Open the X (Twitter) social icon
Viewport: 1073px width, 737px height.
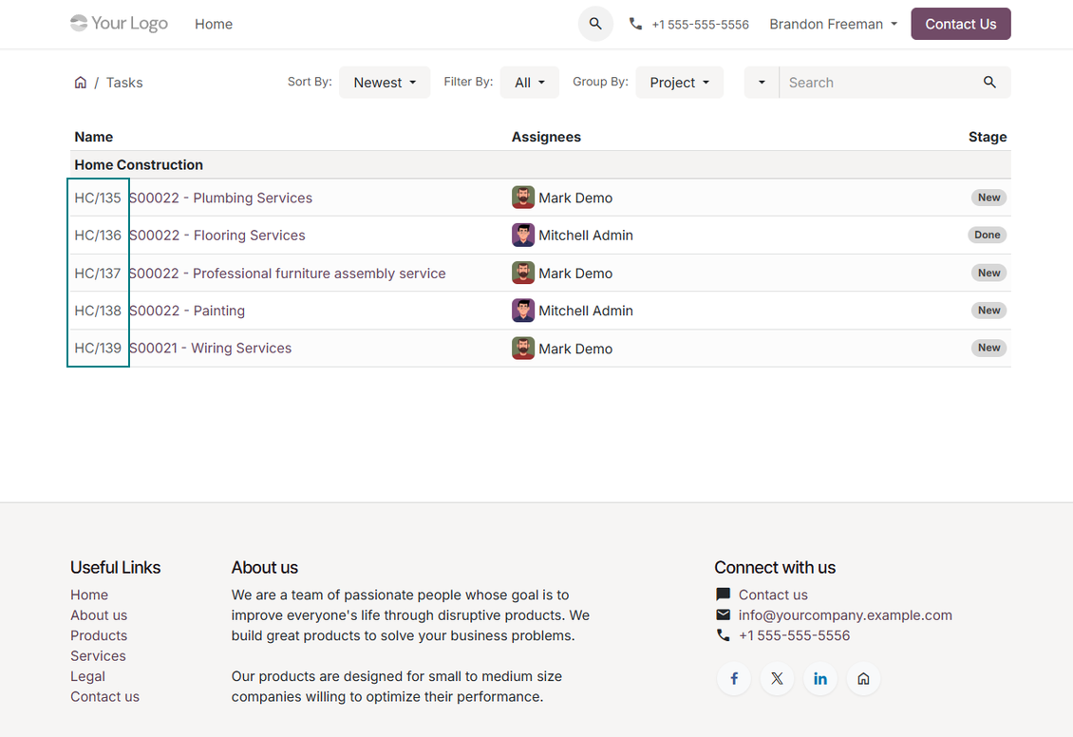pyautogui.click(x=777, y=678)
